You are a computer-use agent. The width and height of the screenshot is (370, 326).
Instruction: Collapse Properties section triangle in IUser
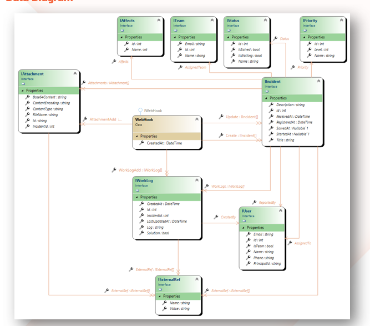tap(243, 228)
